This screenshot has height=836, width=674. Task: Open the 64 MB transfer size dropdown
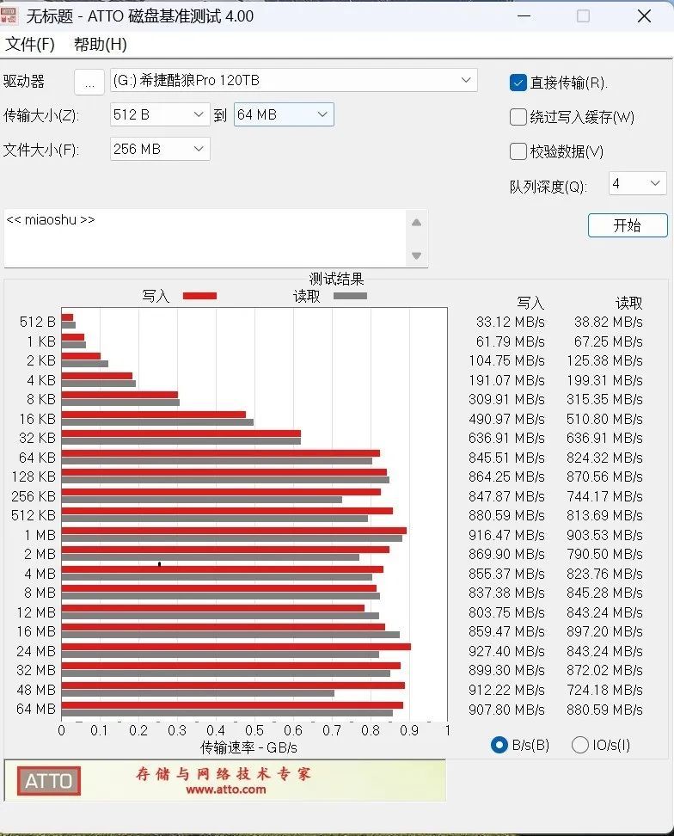click(284, 114)
